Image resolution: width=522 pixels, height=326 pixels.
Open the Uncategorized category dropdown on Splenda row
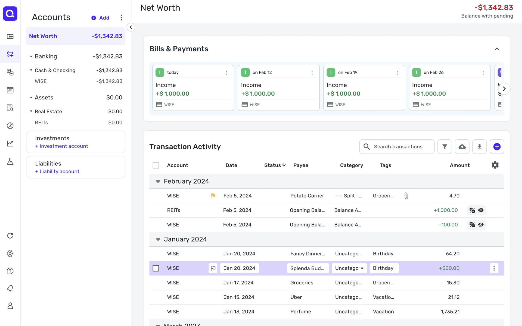[x=349, y=268]
